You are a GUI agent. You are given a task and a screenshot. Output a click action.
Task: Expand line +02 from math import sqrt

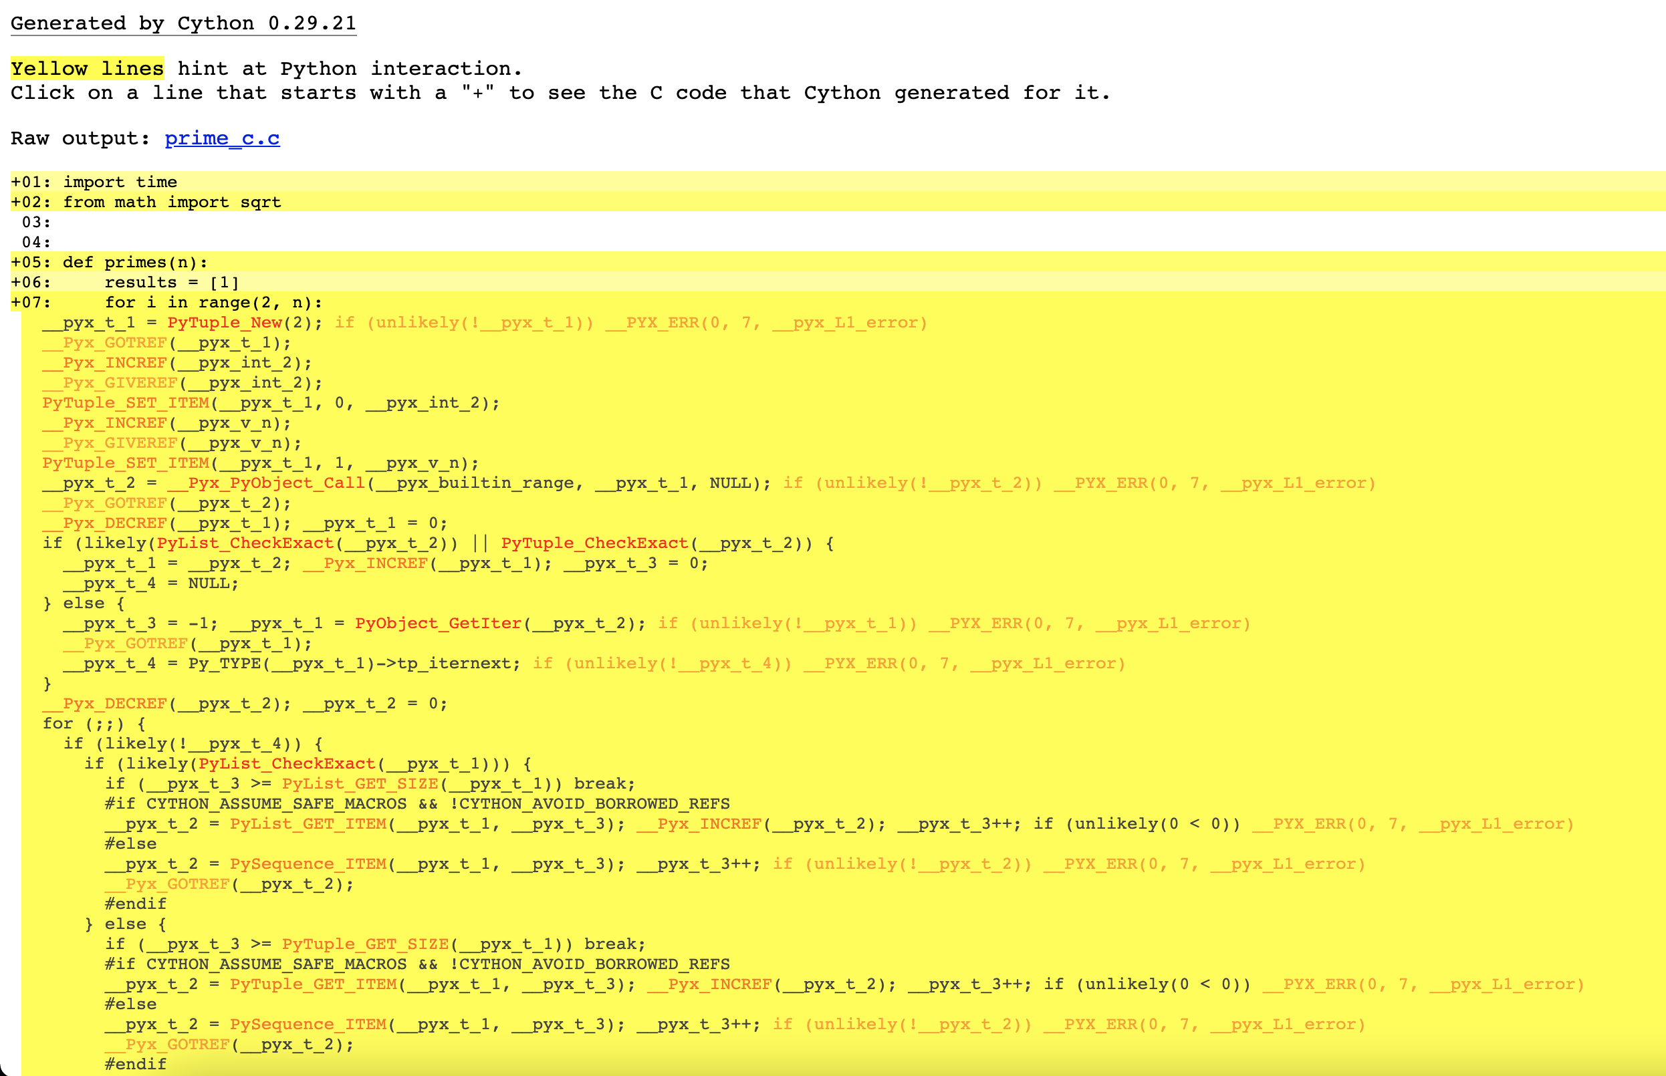838,202
